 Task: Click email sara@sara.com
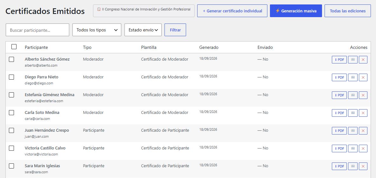pos(36,172)
